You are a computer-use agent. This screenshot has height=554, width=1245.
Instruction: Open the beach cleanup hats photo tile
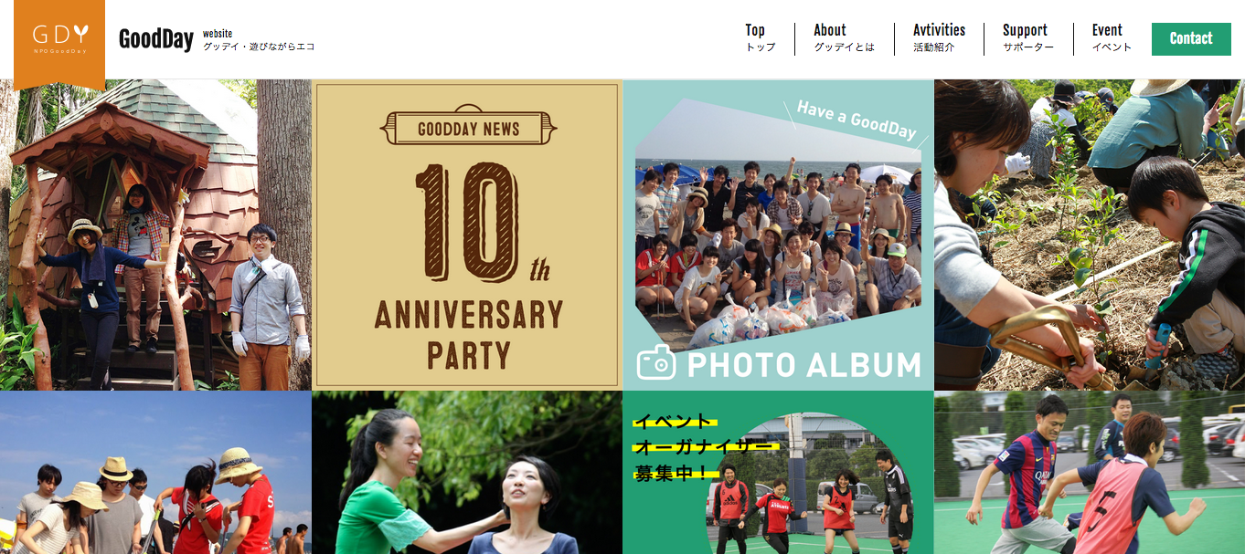(x=155, y=473)
